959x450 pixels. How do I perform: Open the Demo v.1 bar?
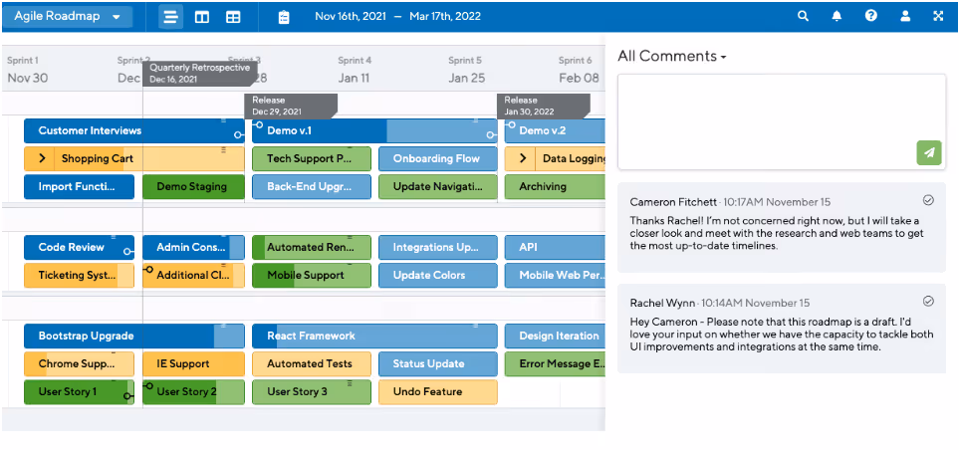tap(374, 130)
